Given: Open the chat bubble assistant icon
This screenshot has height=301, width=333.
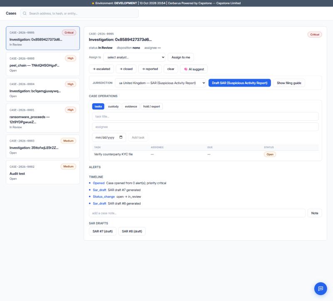Looking at the screenshot, I should click(x=321, y=289).
